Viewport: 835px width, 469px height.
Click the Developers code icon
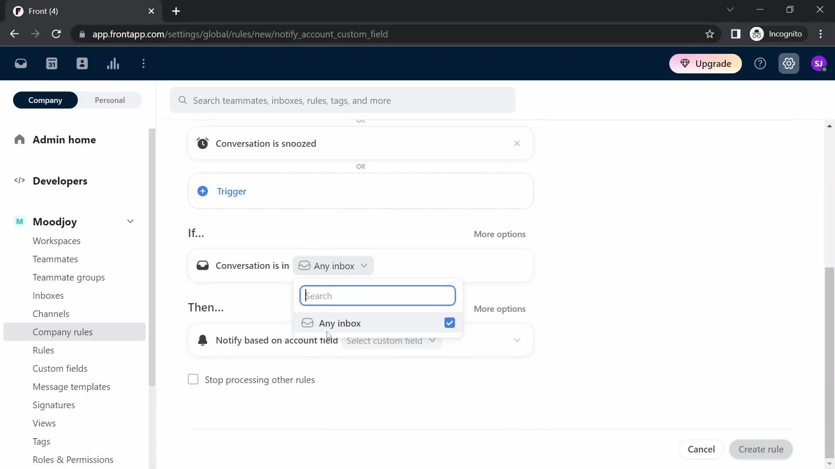point(20,181)
